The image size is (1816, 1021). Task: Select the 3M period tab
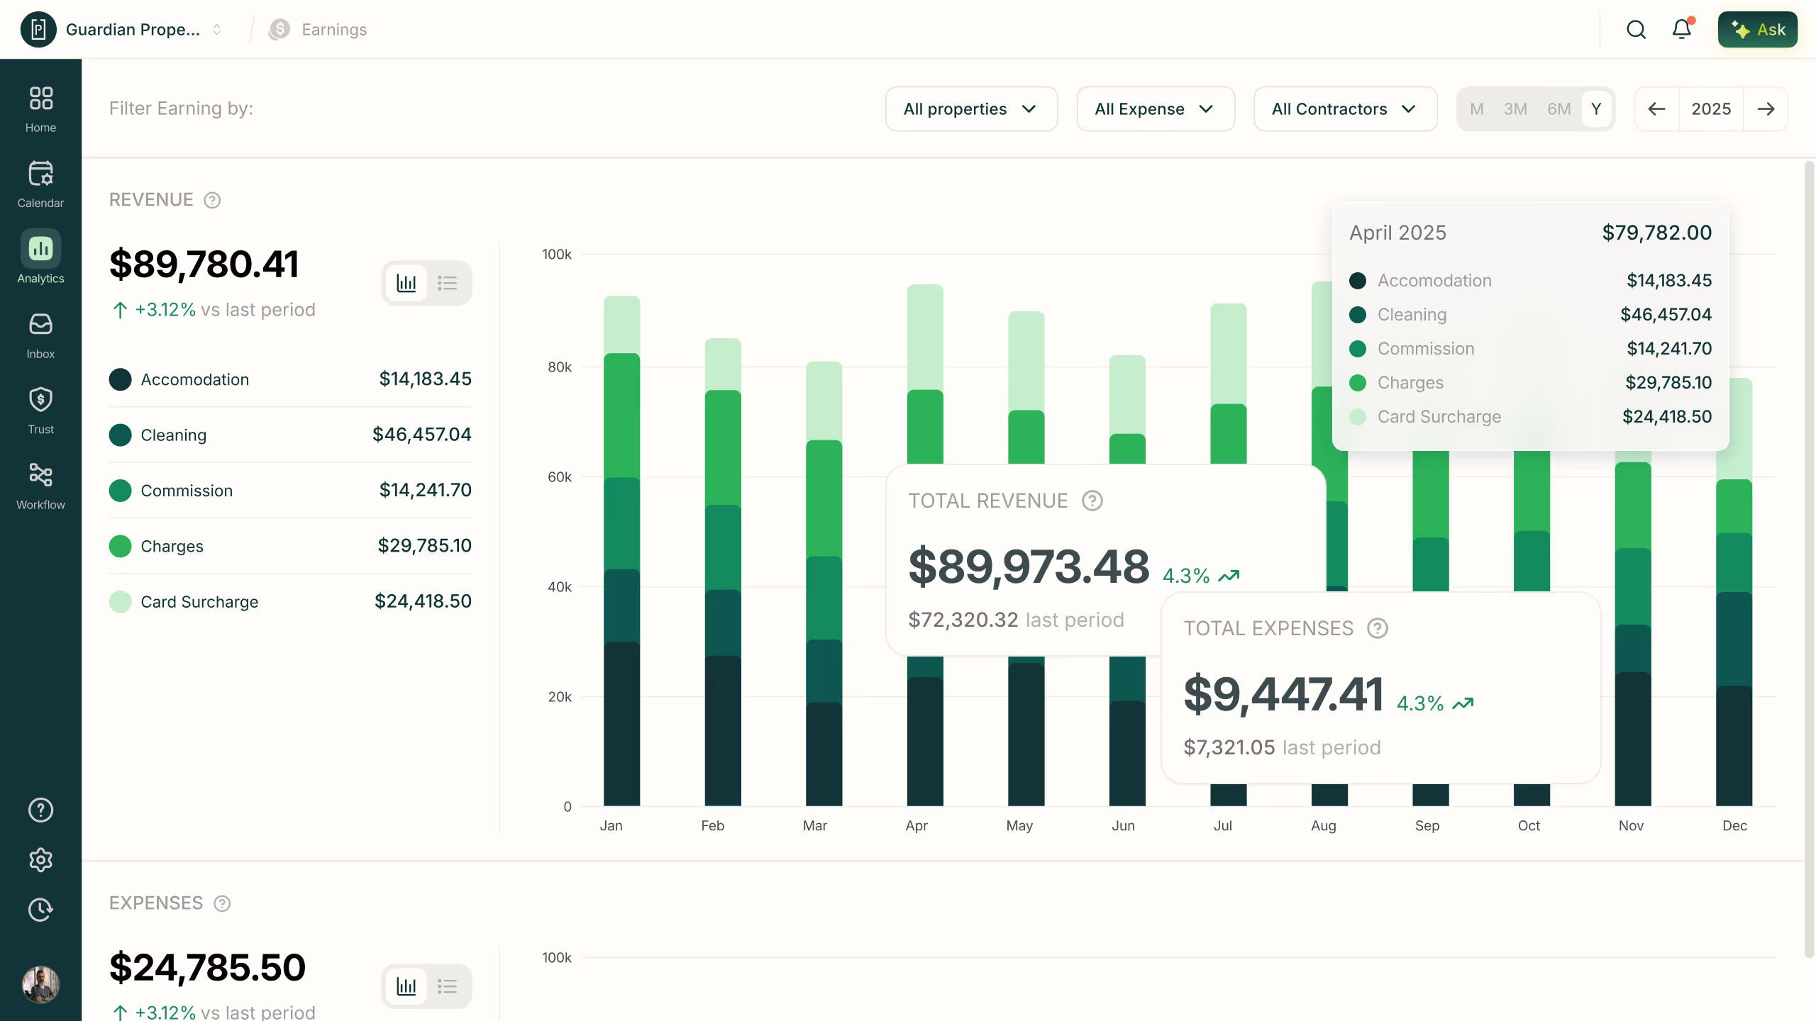1515,109
